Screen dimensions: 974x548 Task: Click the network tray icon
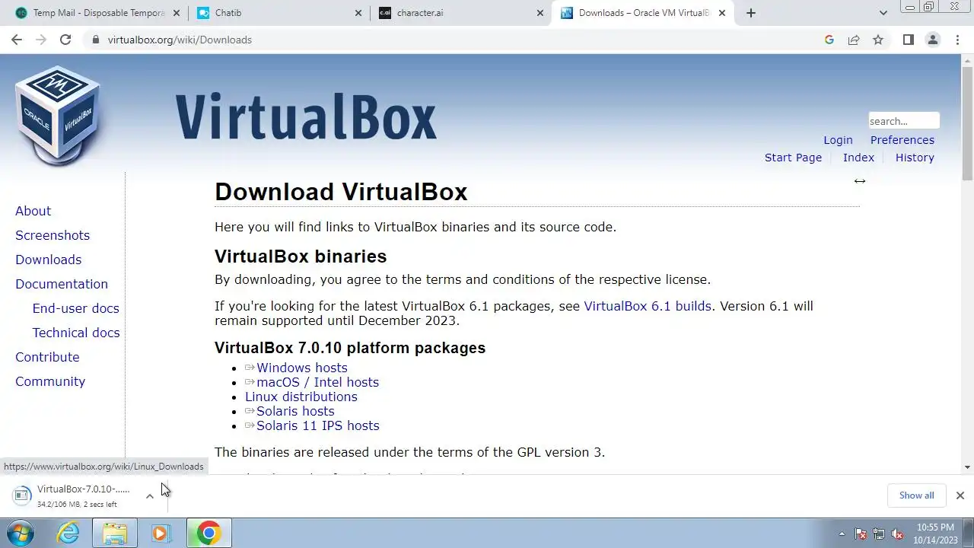pos(879,534)
